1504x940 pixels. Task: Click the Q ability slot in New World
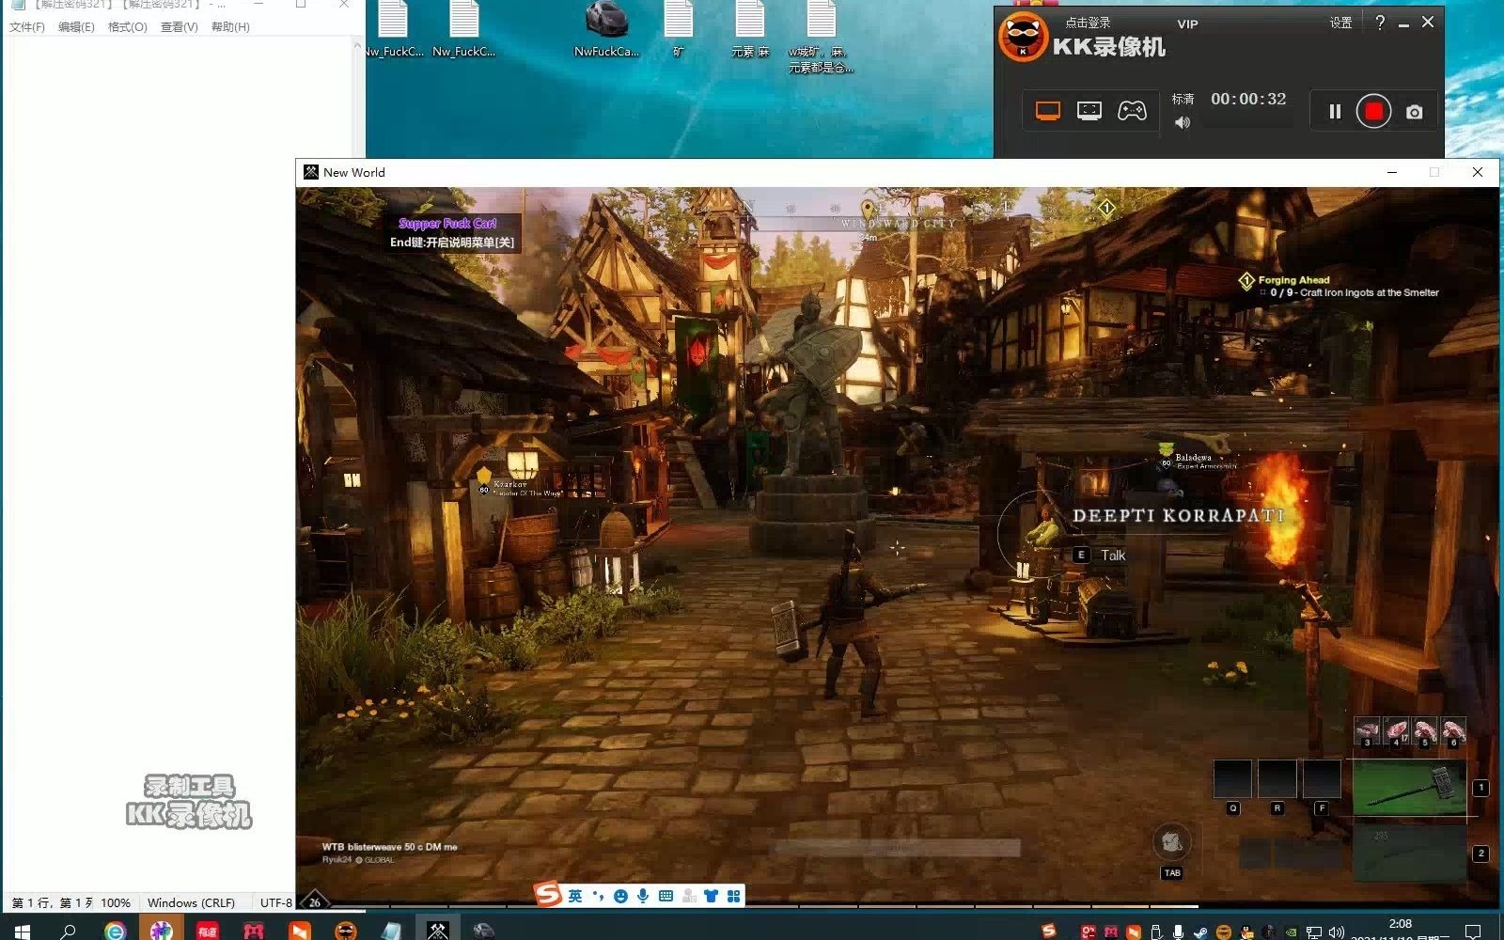tap(1232, 778)
